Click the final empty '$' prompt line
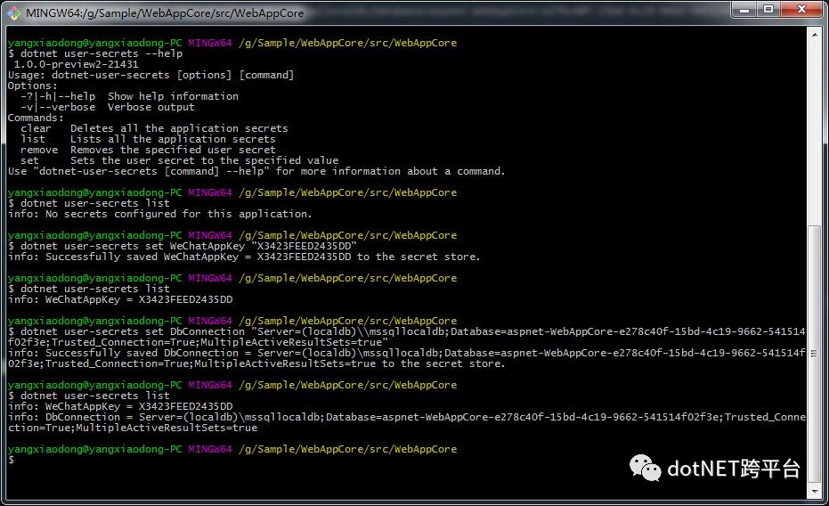Screen dimensions: 829x506 (11, 460)
